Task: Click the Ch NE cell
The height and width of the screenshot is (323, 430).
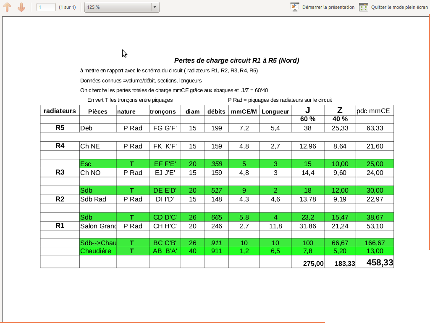Action: click(98, 146)
